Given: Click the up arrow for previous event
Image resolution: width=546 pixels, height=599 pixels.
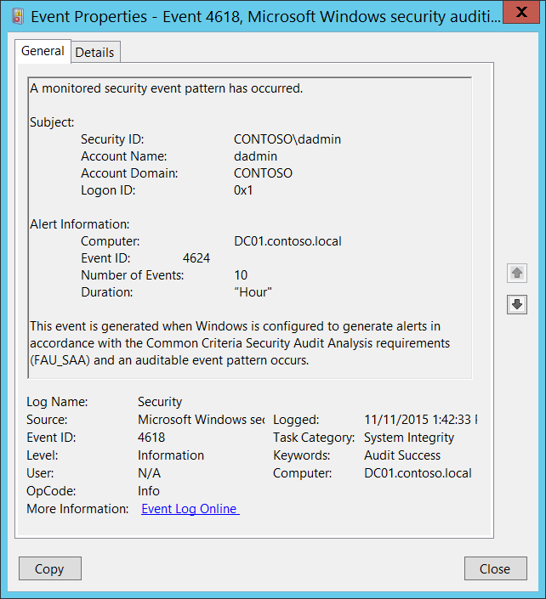Looking at the screenshot, I should click(x=517, y=274).
